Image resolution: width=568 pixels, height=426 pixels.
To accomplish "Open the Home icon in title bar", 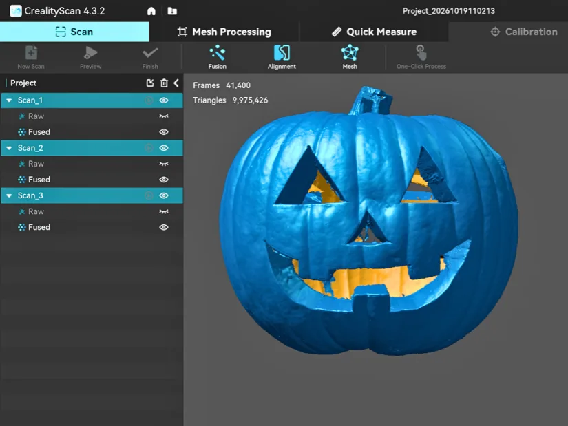I will click(151, 11).
